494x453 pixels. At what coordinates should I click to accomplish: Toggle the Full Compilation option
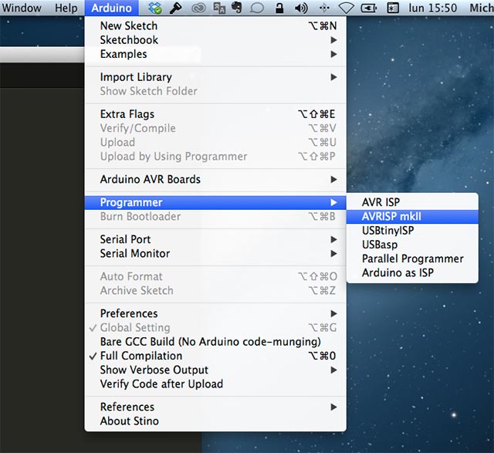pyautogui.click(x=140, y=356)
